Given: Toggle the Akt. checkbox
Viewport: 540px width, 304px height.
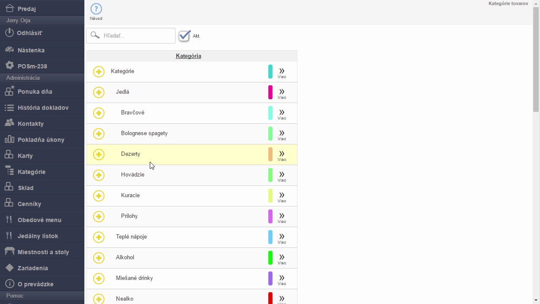Looking at the screenshot, I should [184, 36].
